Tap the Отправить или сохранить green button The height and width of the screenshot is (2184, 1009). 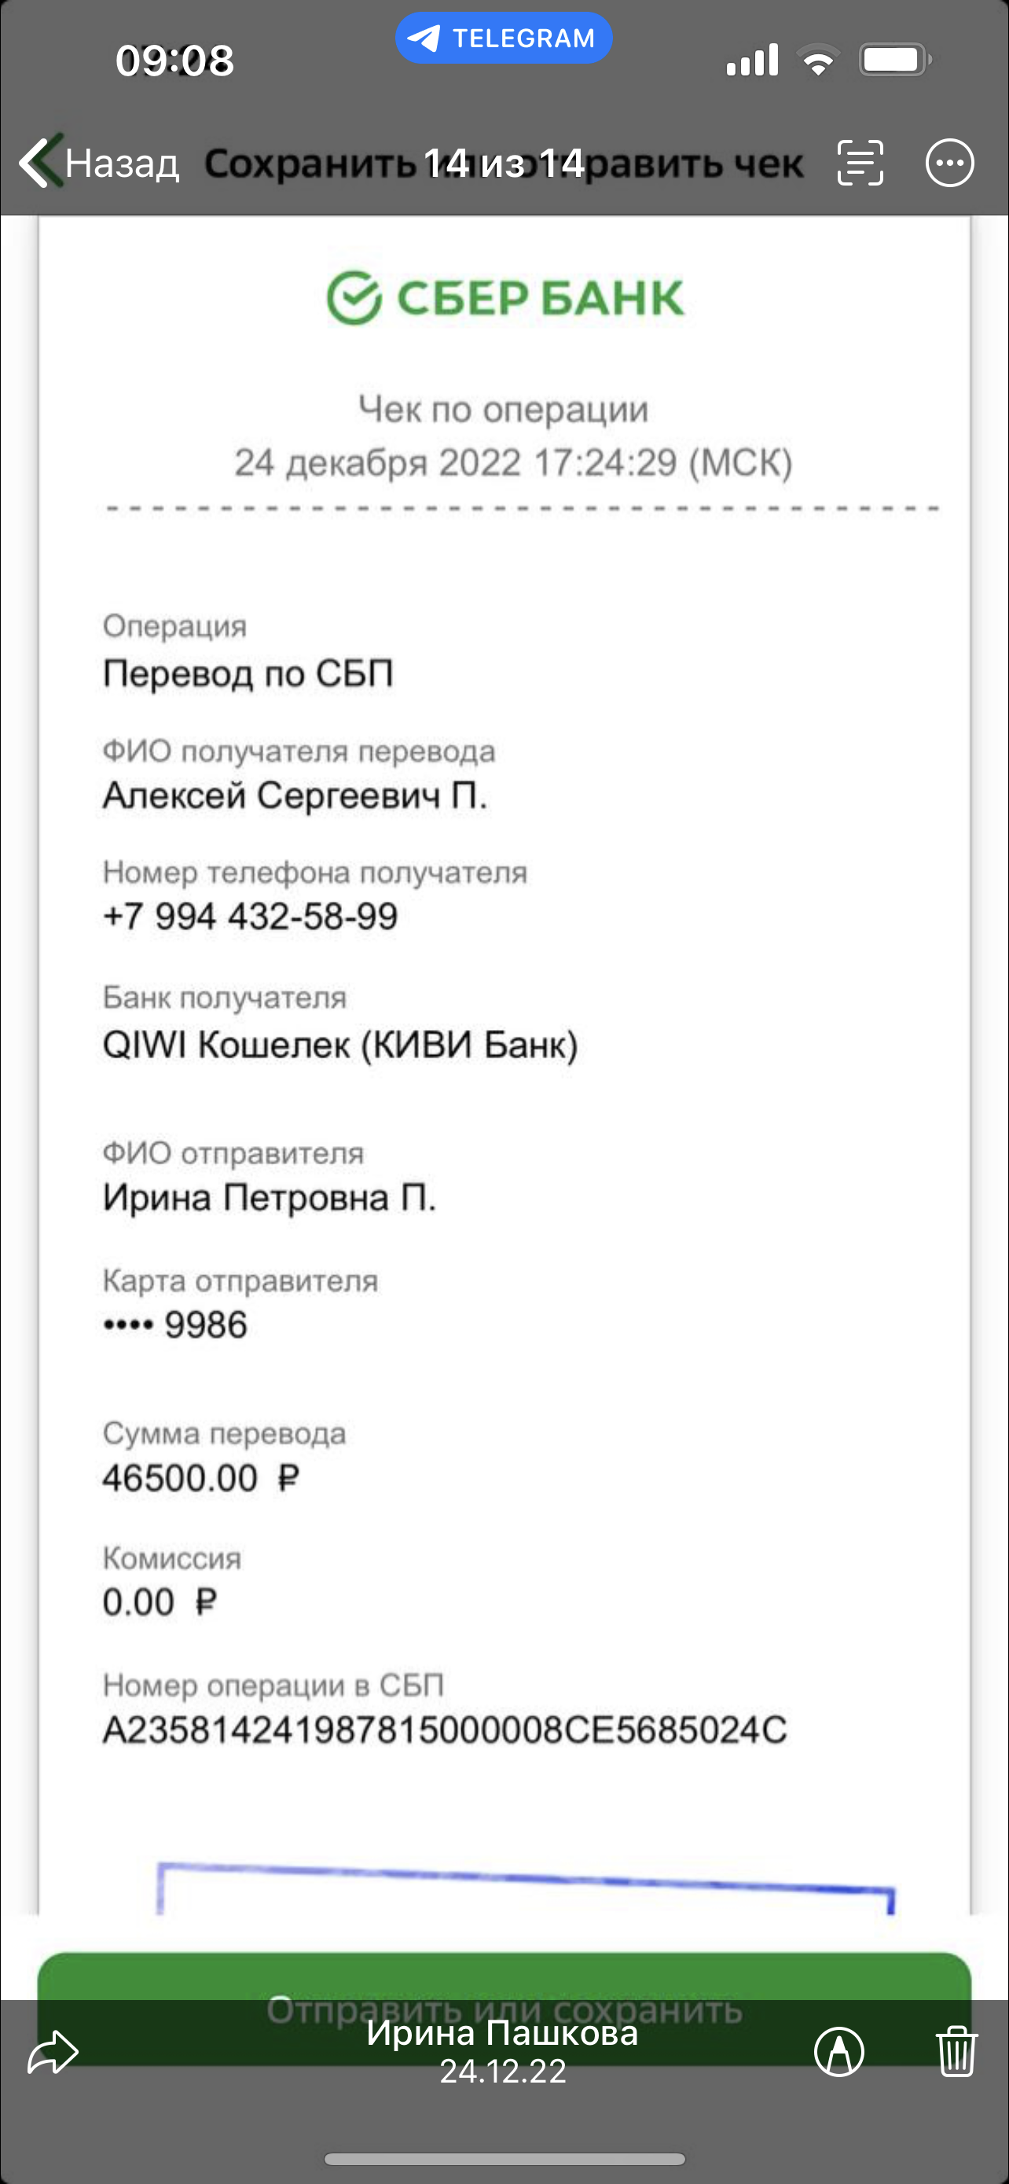click(x=504, y=2008)
